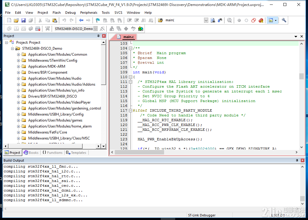Image resolution: width=308 pixels, height=220 pixels.
Task: Click the Build Output scroll up arrow
Action: click(x=302, y=167)
